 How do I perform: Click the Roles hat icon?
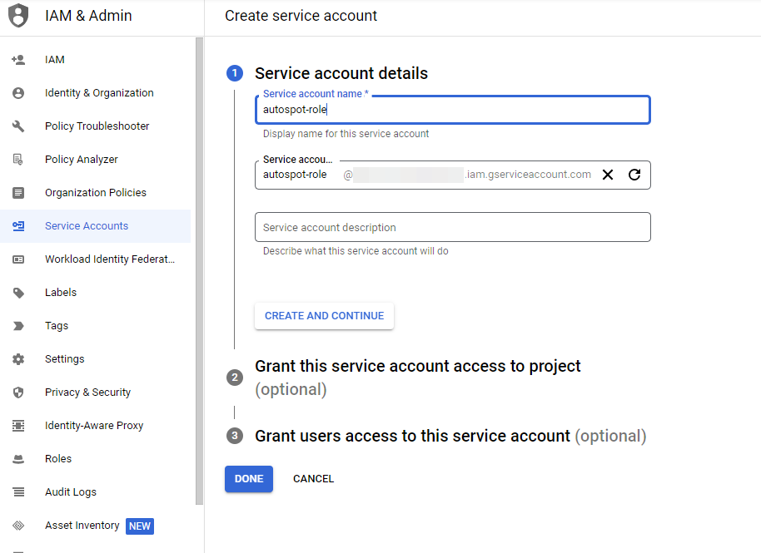point(18,459)
